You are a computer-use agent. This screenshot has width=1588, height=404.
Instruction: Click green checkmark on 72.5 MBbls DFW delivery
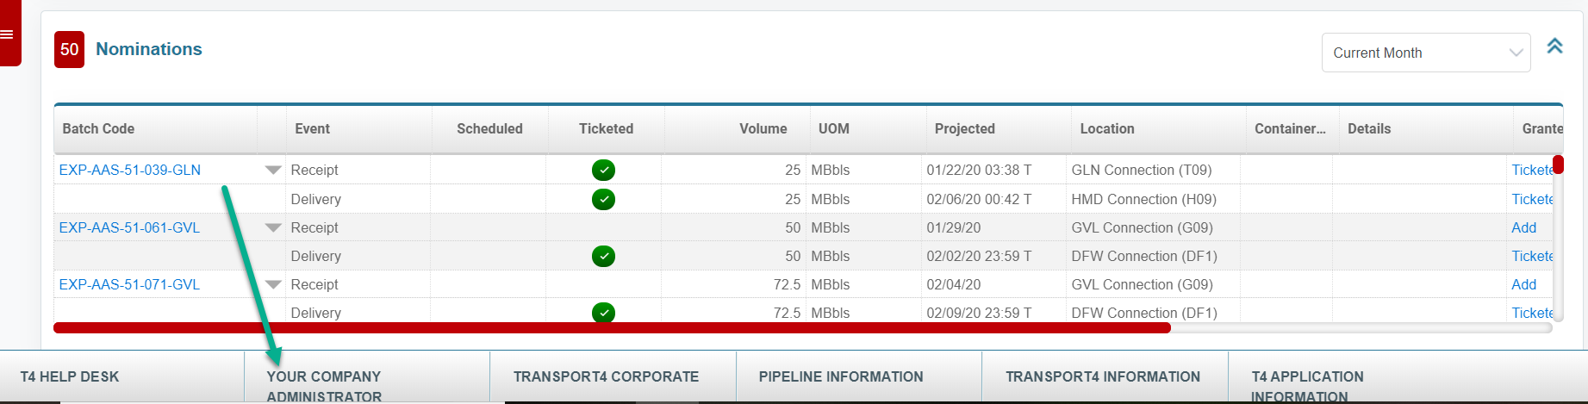point(603,313)
